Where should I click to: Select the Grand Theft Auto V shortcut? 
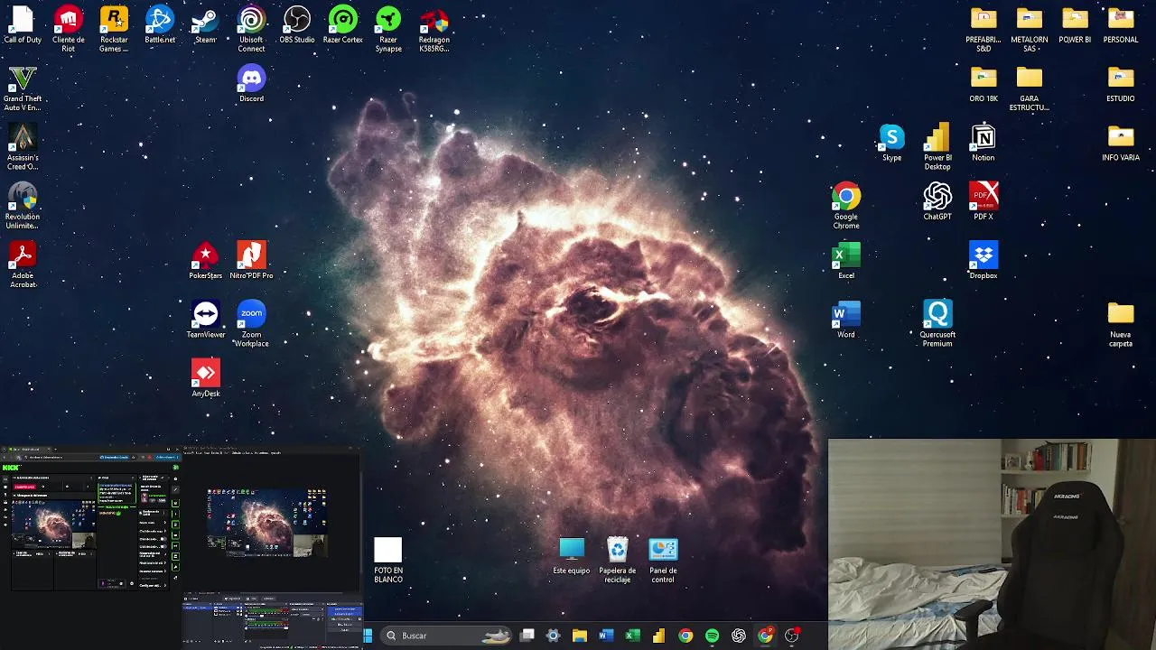coord(23,88)
